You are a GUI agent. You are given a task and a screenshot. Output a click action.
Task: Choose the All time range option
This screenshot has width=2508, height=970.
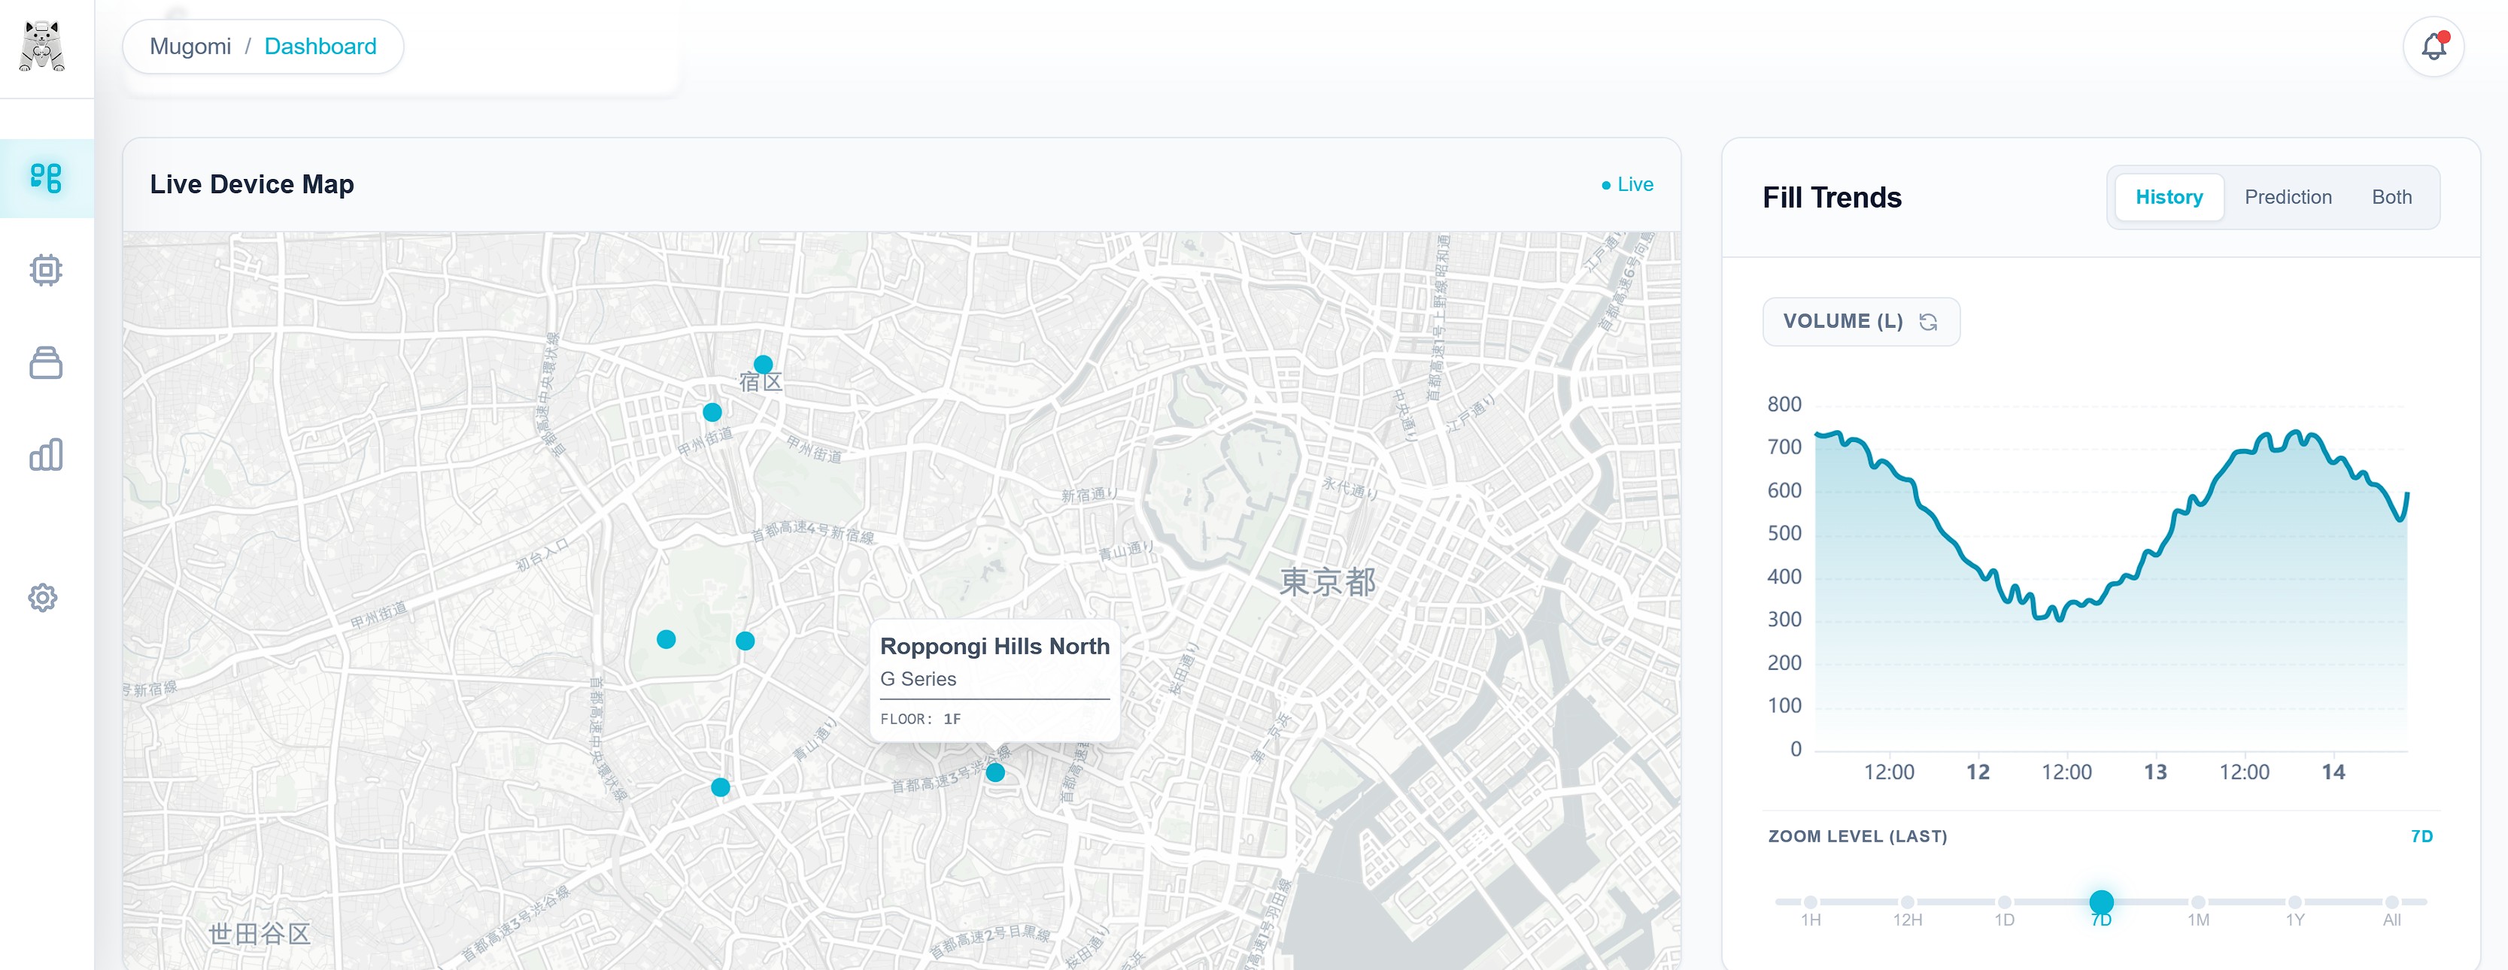2391,901
